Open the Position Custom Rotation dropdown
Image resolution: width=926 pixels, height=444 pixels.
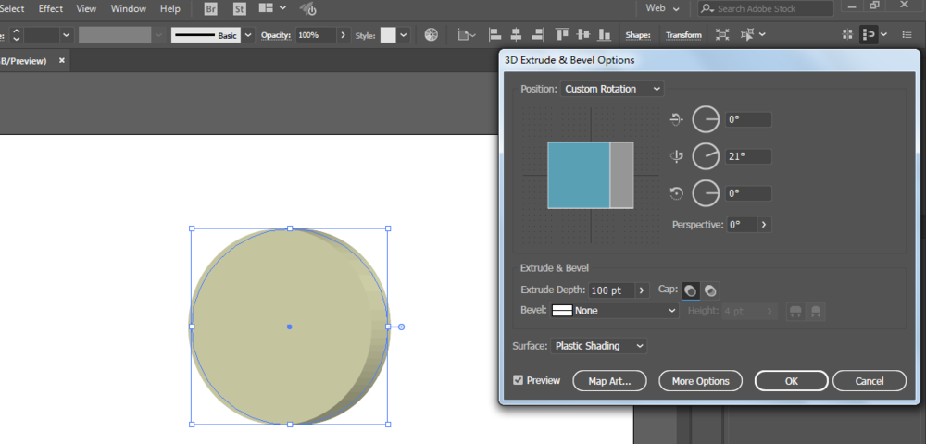[612, 89]
